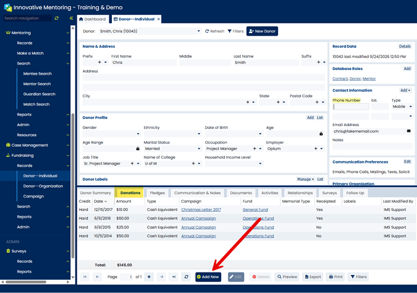Click the Phone Number input field

click(351, 107)
